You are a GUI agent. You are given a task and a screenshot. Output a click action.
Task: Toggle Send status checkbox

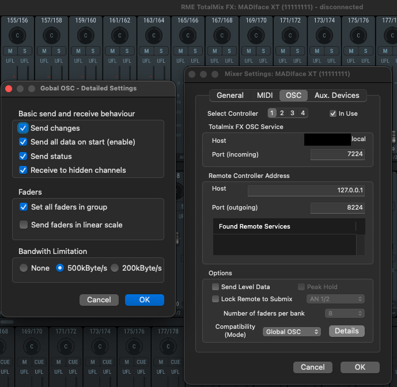coord(23,156)
